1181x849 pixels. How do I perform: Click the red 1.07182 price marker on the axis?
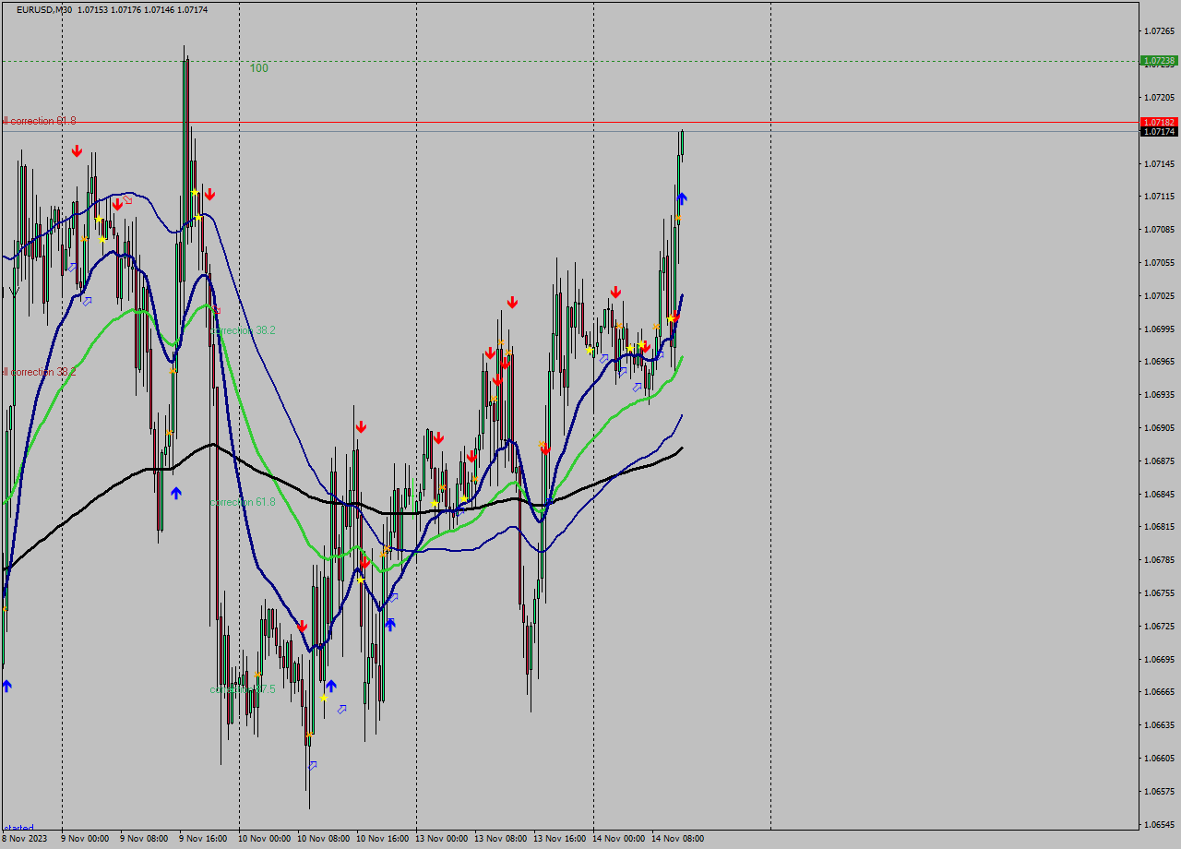(x=1159, y=121)
